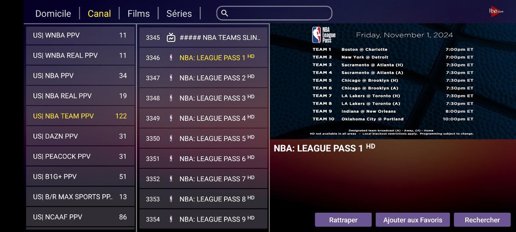
Task: Click NBA logo icon on League Pass 3
Action: pyautogui.click(x=171, y=98)
